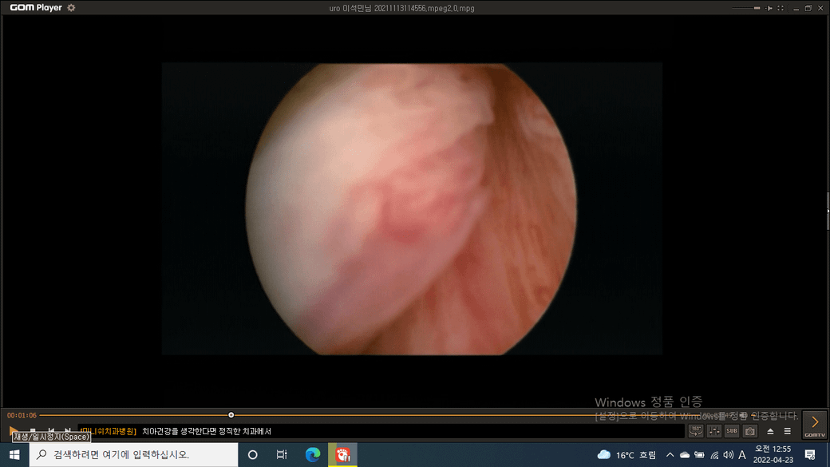Open the GOMTV side panel arrow

click(x=815, y=423)
